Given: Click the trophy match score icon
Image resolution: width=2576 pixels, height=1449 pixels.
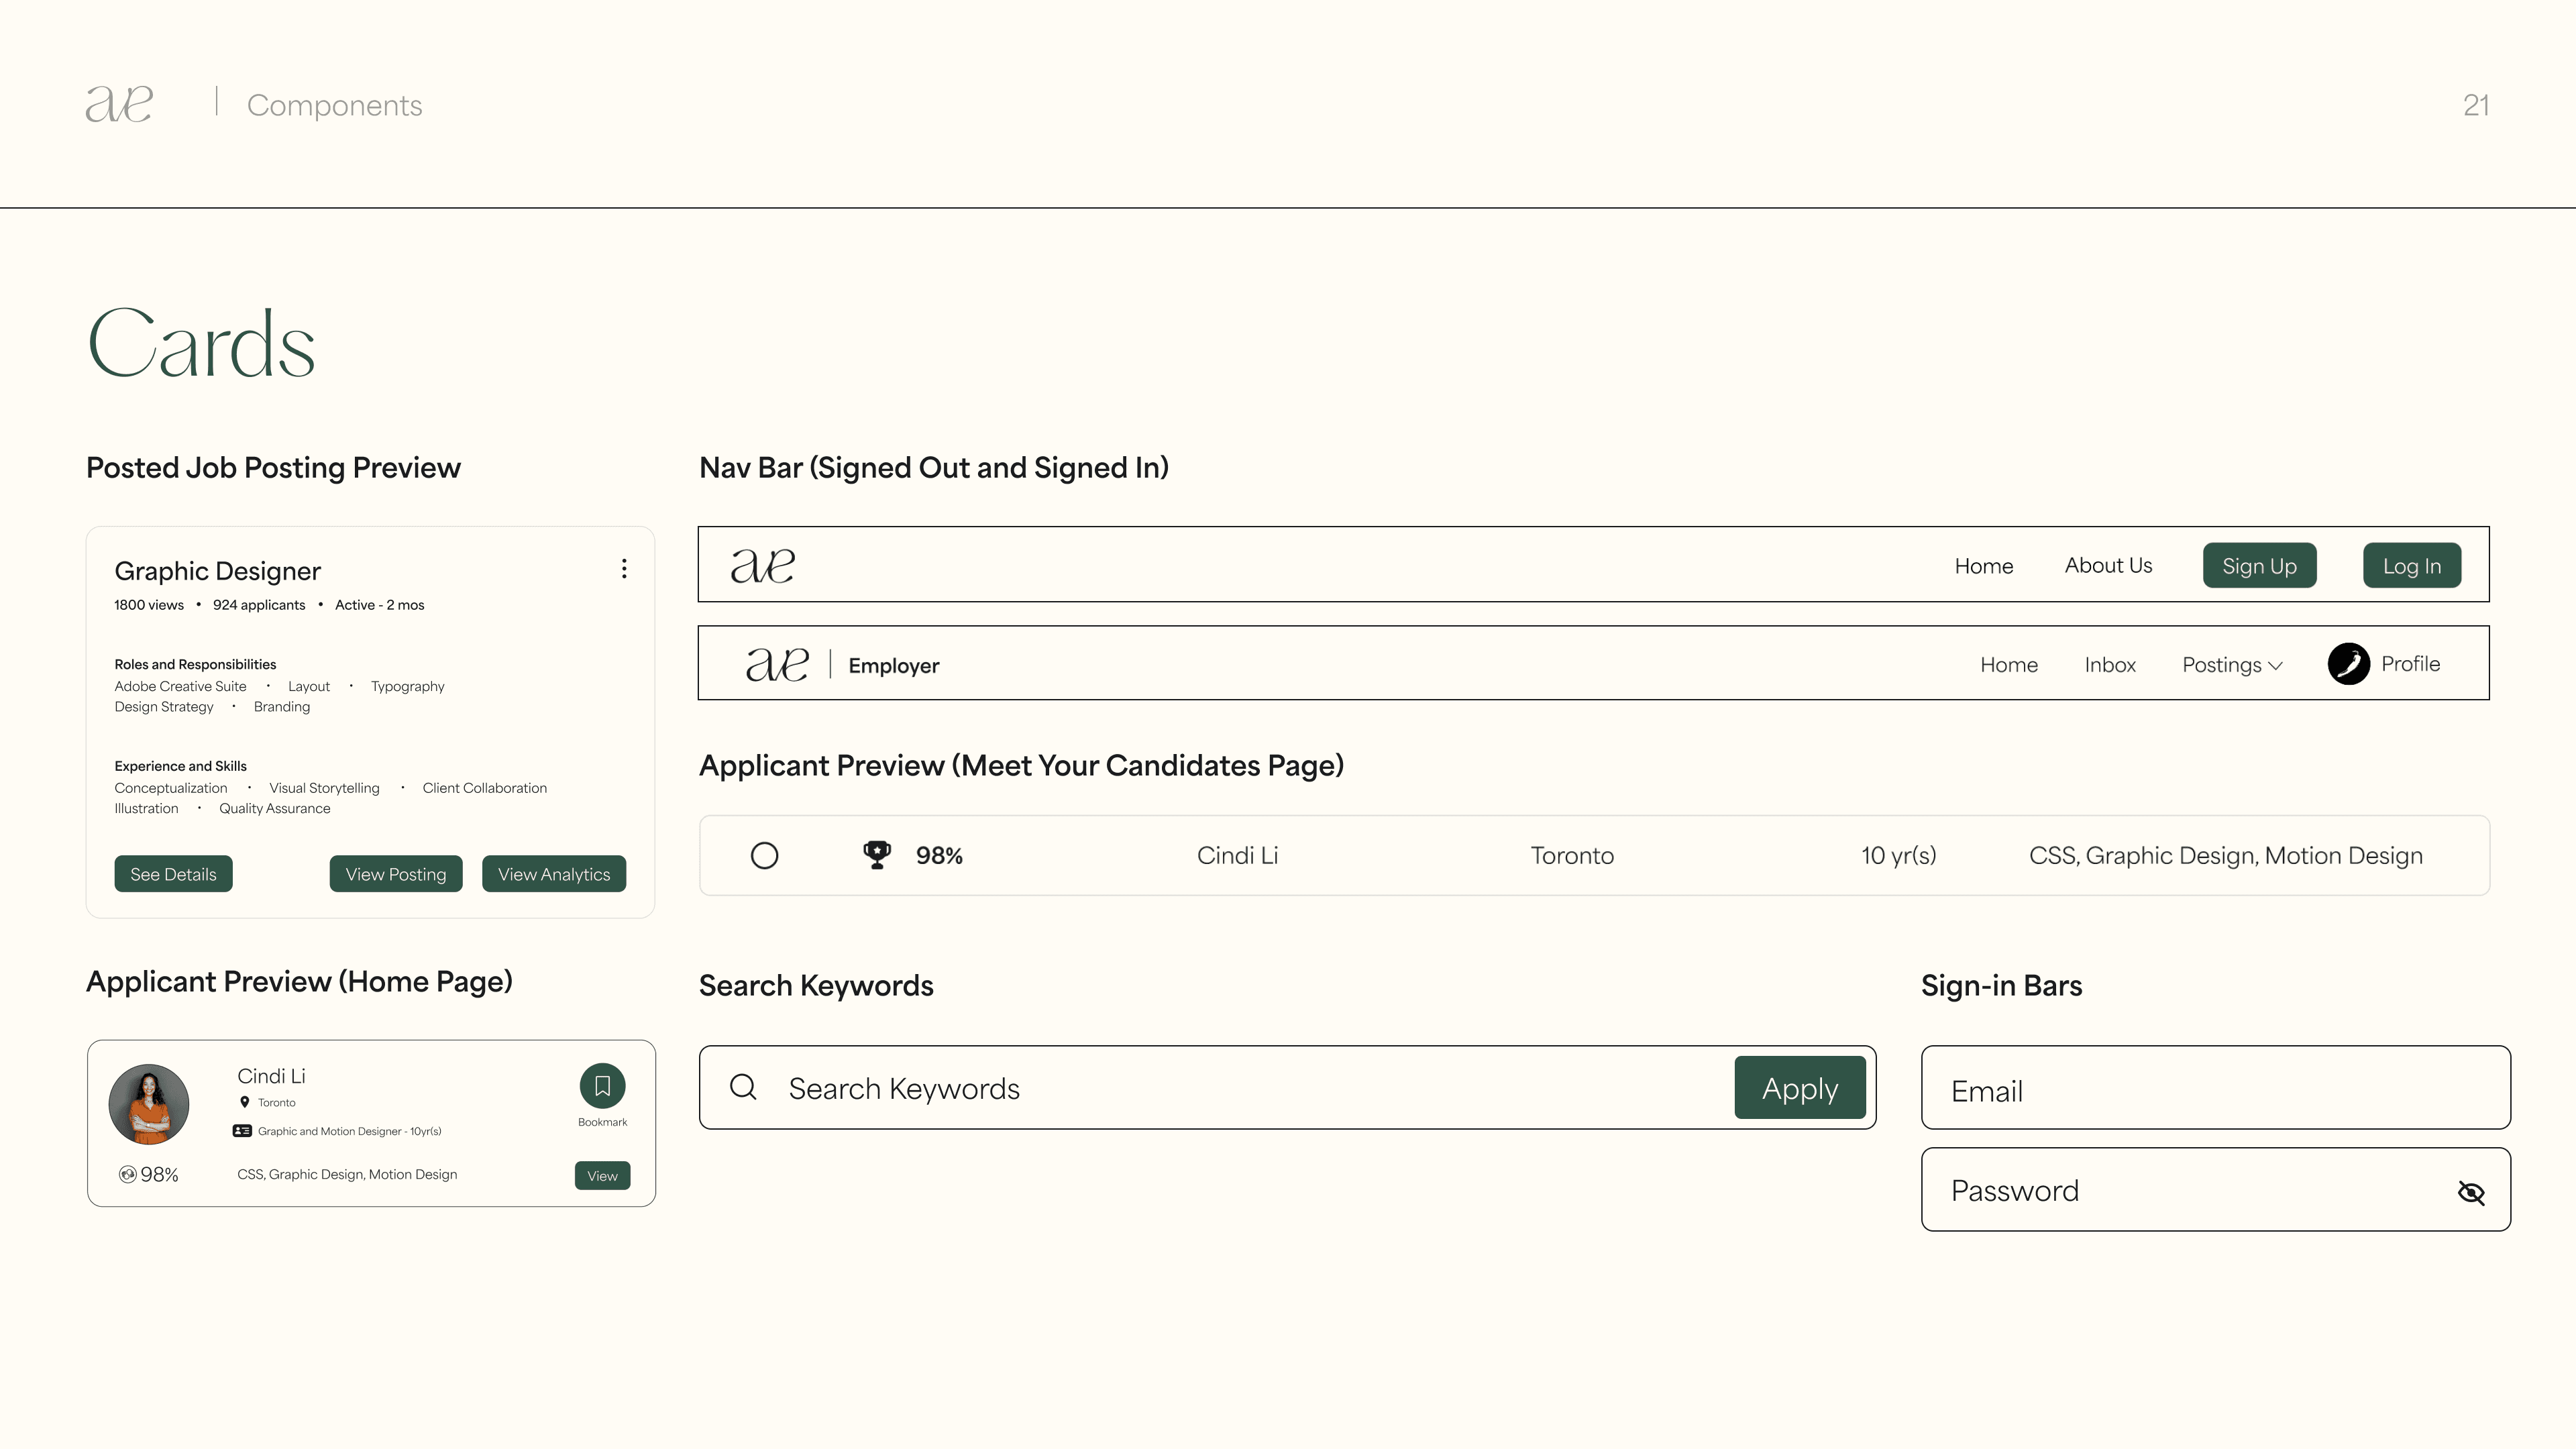Looking at the screenshot, I should click(x=877, y=855).
